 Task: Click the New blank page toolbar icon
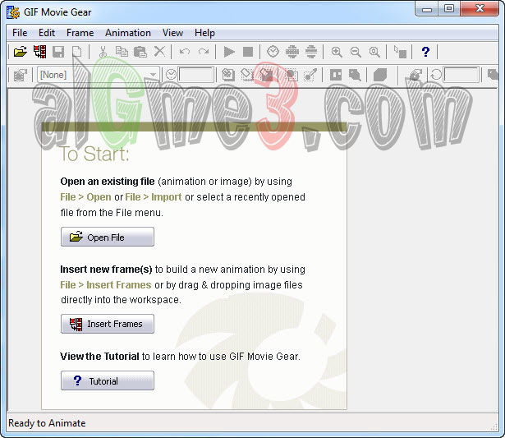click(76, 52)
